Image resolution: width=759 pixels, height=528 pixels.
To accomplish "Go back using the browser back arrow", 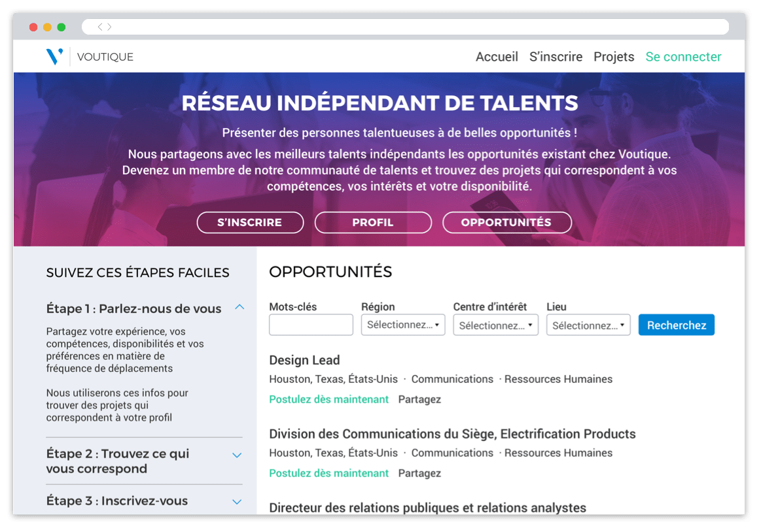I will (x=100, y=27).
